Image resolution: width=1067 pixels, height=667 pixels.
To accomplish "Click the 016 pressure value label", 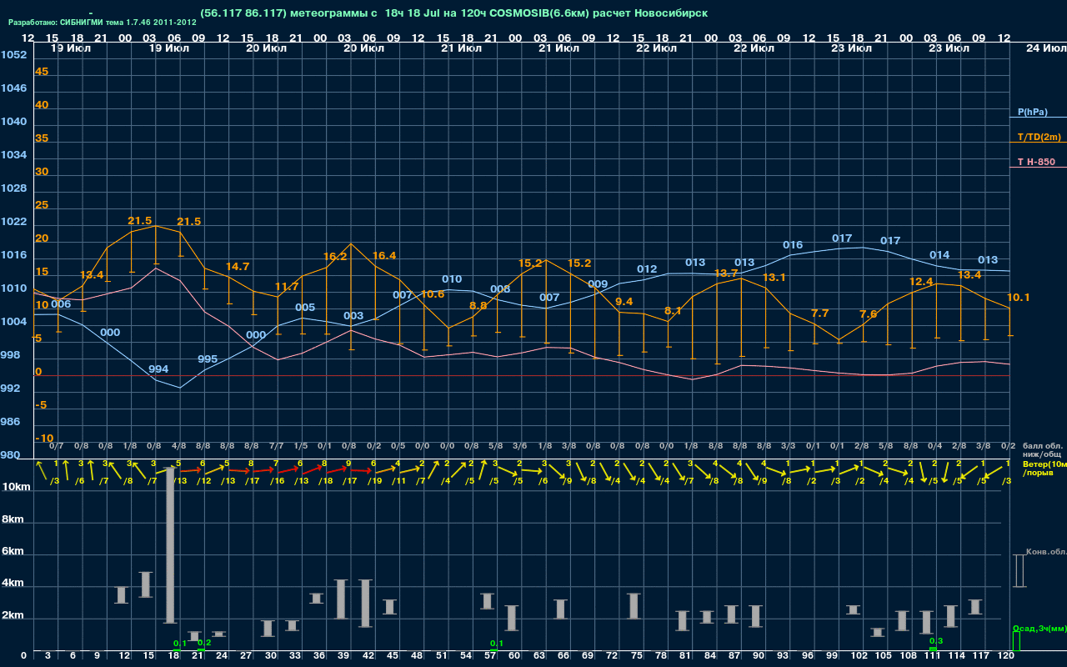I will [793, 245].
